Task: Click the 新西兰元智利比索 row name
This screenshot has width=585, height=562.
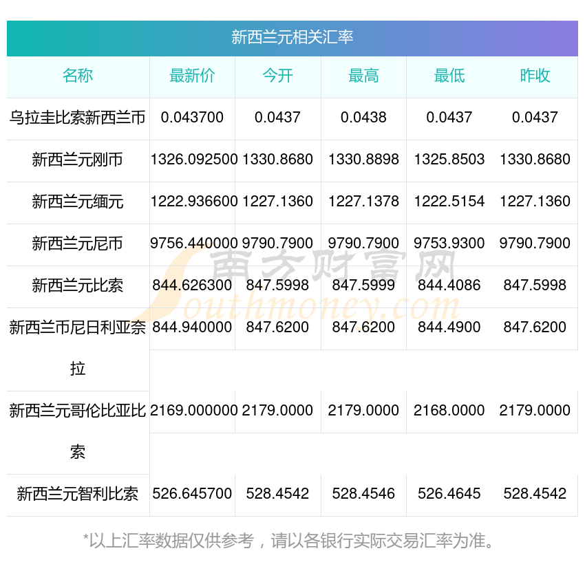Action: (x=78, y=494)
